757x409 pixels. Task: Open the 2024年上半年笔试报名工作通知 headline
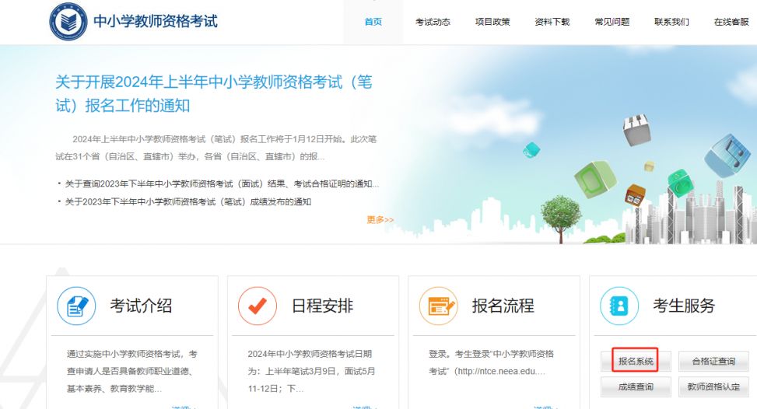(x=214, y=93)
